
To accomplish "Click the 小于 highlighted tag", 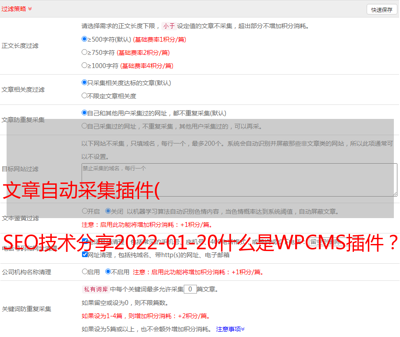I will [169, 26].
